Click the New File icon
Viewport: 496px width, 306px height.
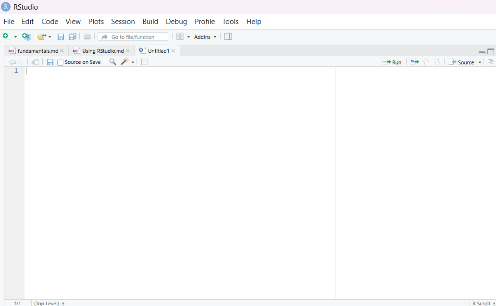point(6,37)
